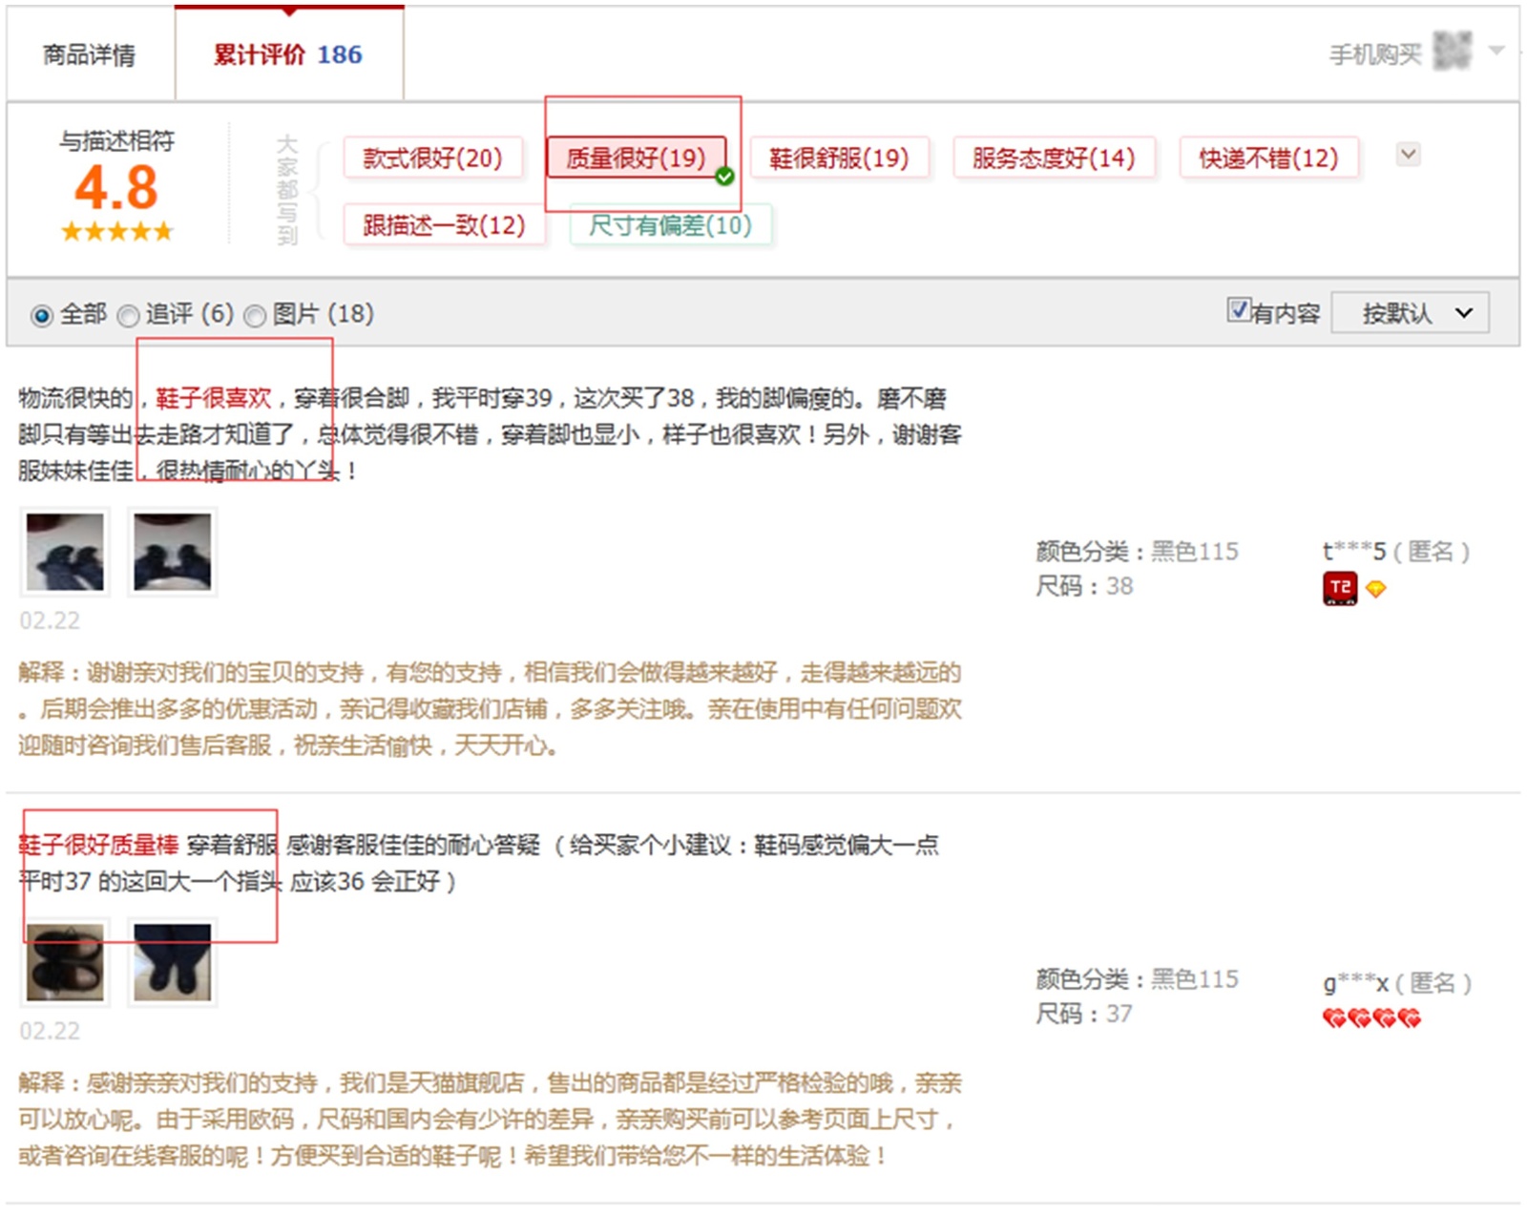The image size is (1527, 1216).
Task: Switch to the 累计评价 186 tab
Action: tap(288, 55)
